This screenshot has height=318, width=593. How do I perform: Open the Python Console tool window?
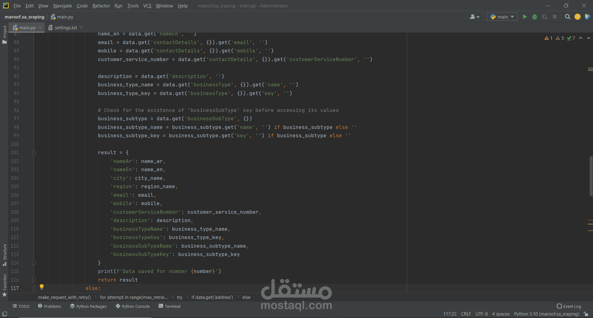(132, 306)
